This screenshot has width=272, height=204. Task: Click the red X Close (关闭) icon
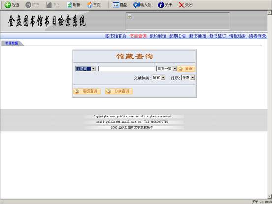[181, 5]
